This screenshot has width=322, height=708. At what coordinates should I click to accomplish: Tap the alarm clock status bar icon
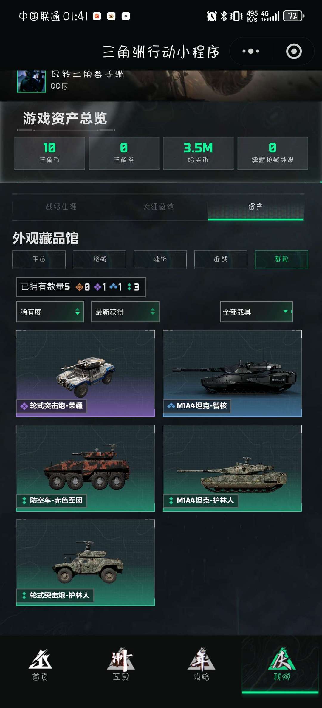212,16
